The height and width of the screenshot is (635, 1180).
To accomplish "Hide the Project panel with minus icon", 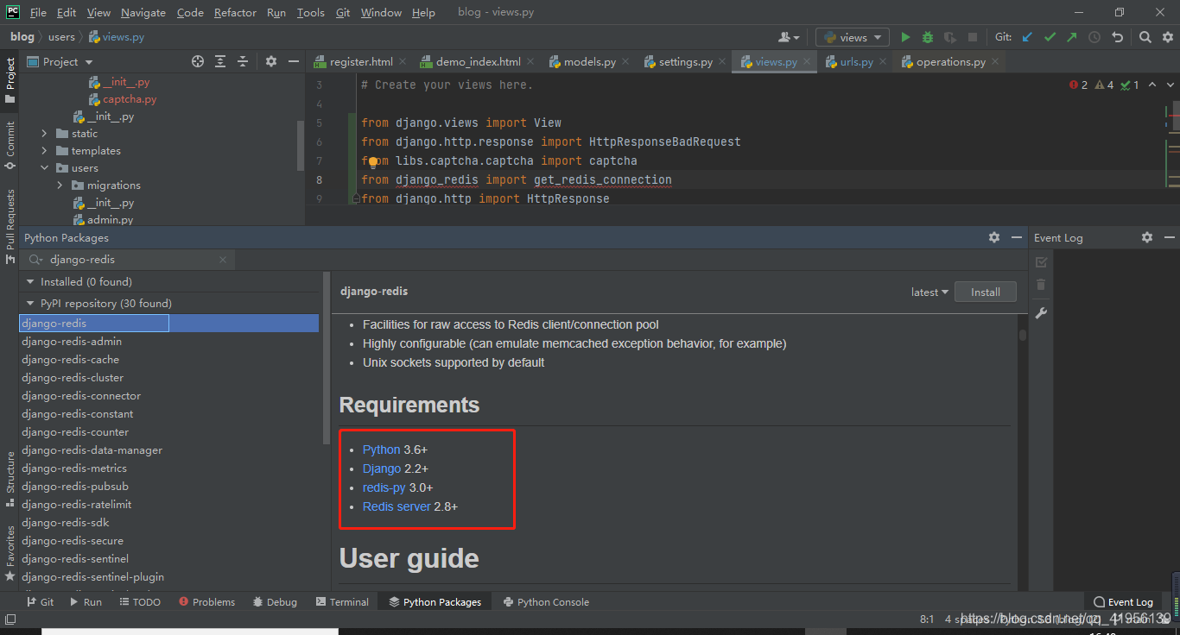I will (294, 61).
